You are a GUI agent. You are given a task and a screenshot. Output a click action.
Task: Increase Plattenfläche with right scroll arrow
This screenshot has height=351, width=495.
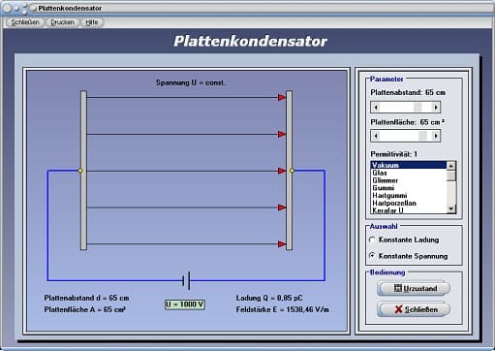click(436, 136)
